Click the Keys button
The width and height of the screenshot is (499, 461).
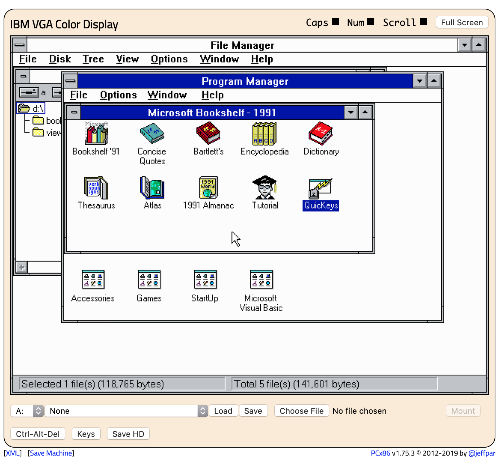coord(86,434)
